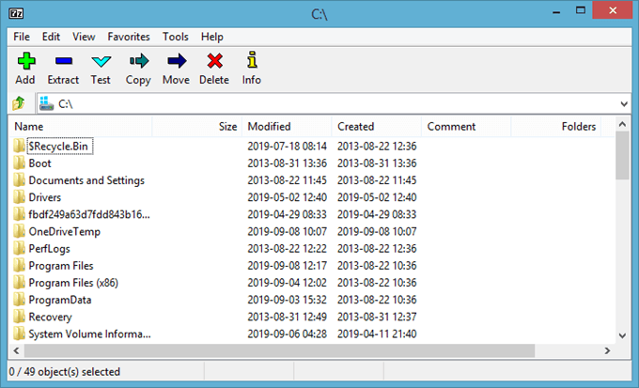Minimize the 7-Zip window

(x=556, y=11)
